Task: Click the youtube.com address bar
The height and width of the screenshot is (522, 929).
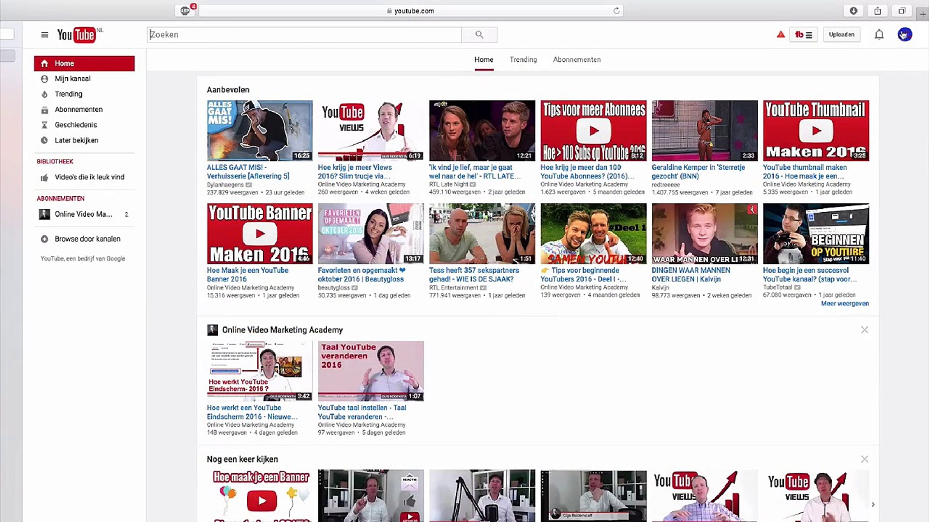Action: [411, 11]
